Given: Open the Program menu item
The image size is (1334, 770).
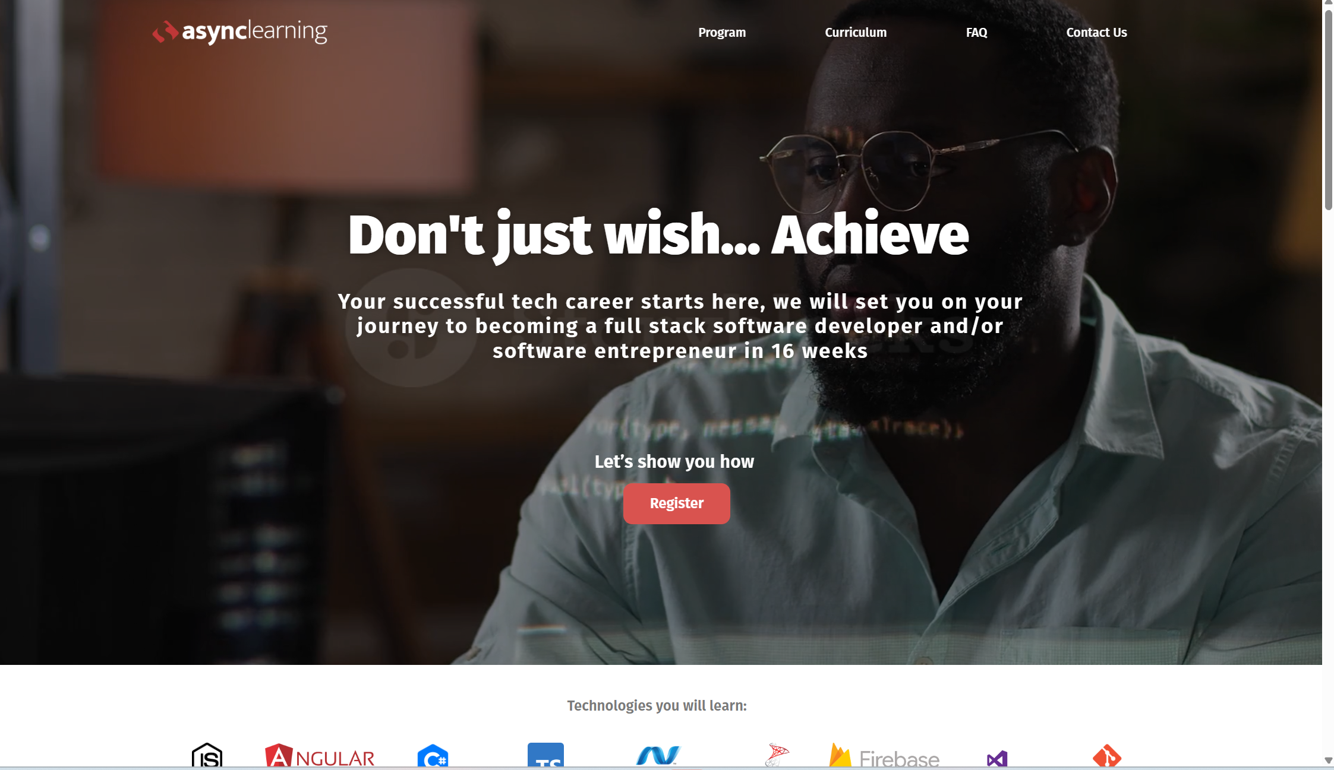Looking at the screenshot, I should (x=722, y=33).
